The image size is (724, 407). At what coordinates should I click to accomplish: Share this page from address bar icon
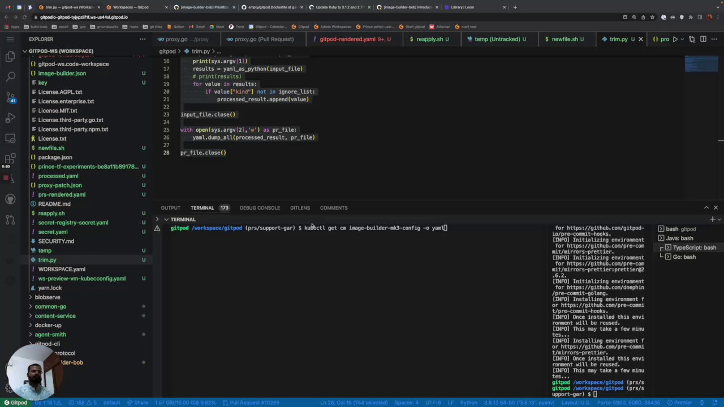point(643,17)
